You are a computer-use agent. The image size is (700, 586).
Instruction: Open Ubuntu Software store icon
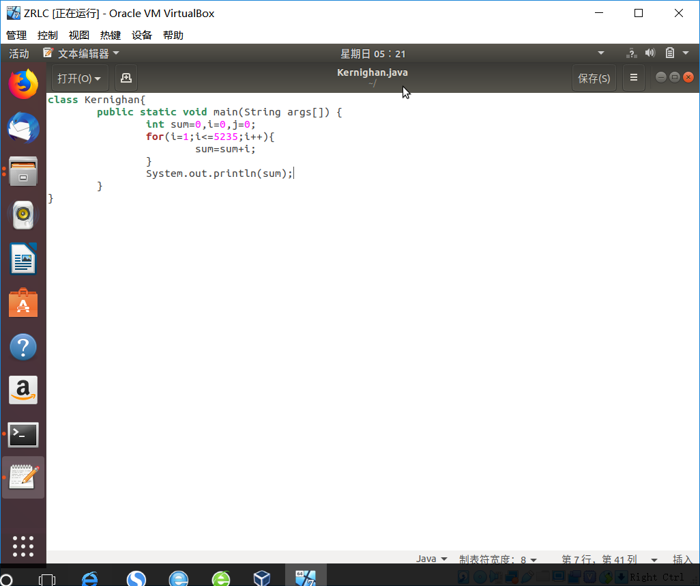point(23,303)
